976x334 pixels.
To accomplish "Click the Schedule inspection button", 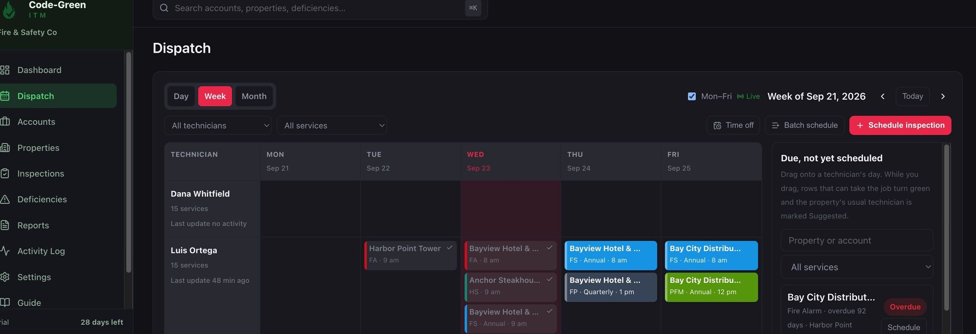I will 900,126.
